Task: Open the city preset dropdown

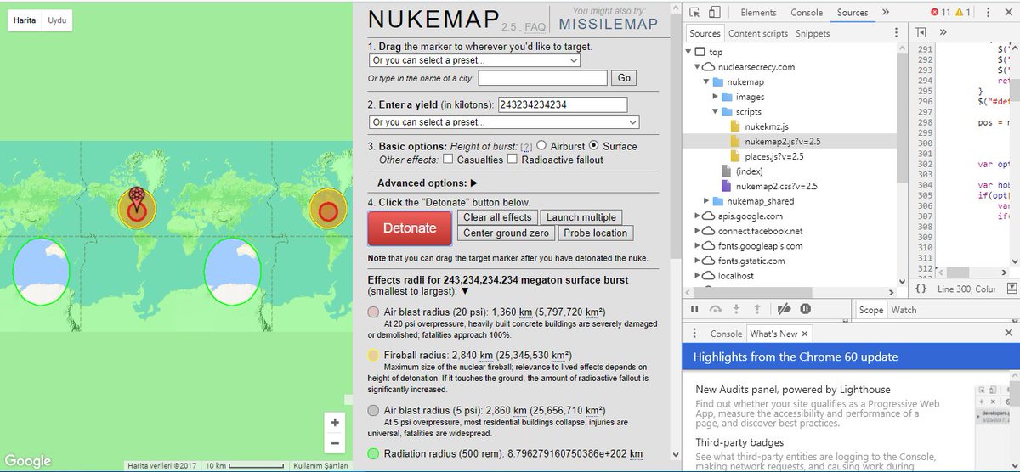Action: (x=475, y=60)
